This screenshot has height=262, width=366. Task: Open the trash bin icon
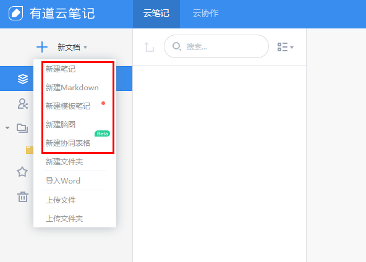(23, 196)
